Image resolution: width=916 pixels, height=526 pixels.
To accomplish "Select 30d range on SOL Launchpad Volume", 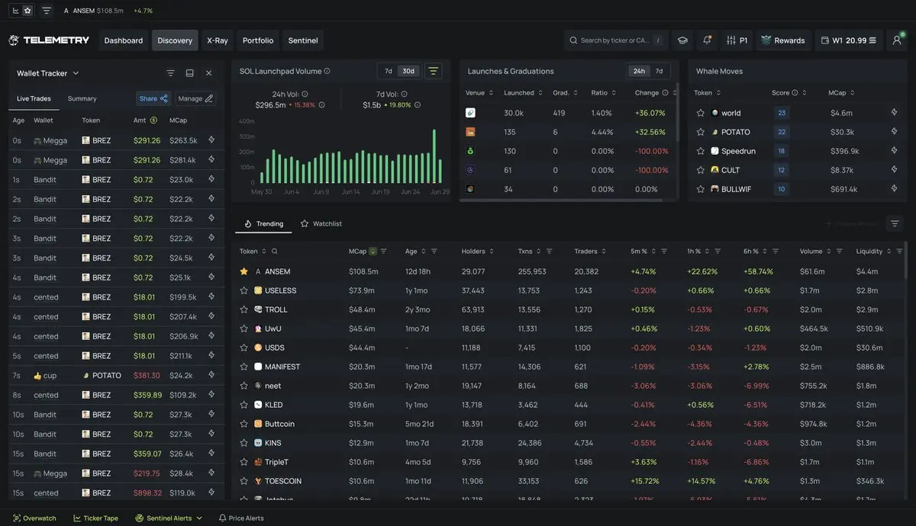I will [x=408, y=71].
